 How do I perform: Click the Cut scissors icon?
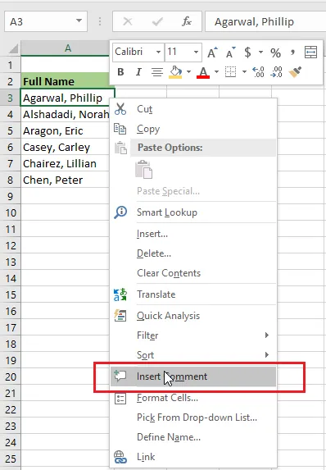(x=120, y=109)
